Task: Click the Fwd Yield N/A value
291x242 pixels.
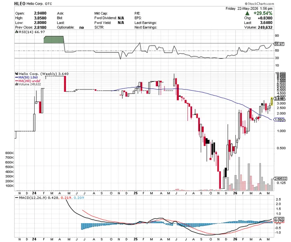Action: (121, 23)
